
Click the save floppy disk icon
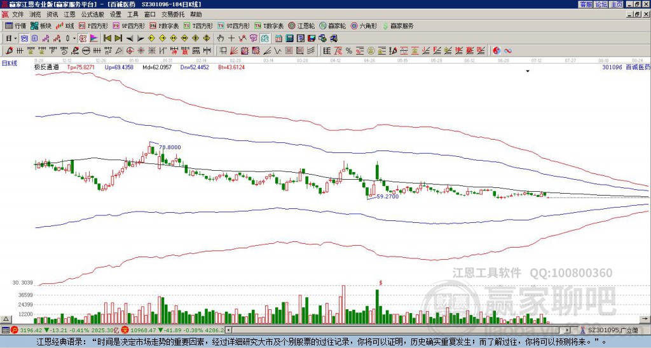click(x=312, y=39)
